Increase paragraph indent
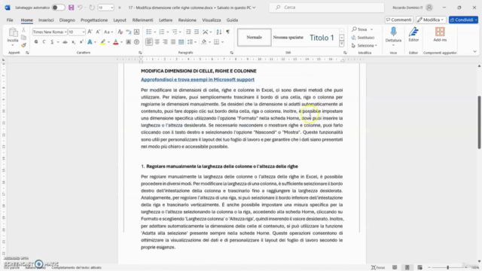 pos(197,32)
